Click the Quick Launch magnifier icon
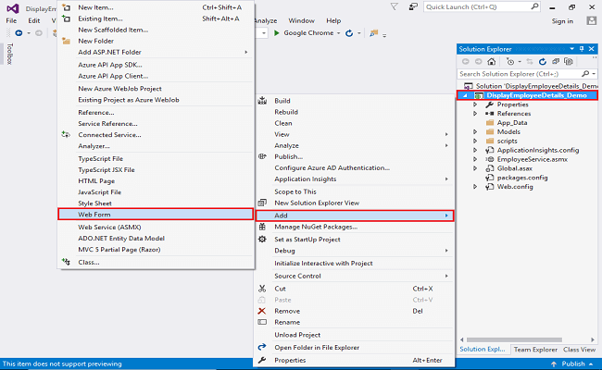This screenshot has height=370, width=602. pos(534,6)
